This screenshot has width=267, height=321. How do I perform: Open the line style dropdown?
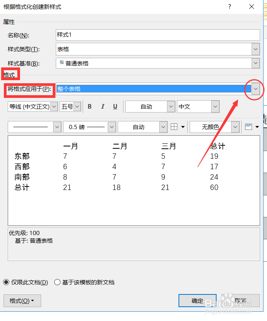coord(57,127)
